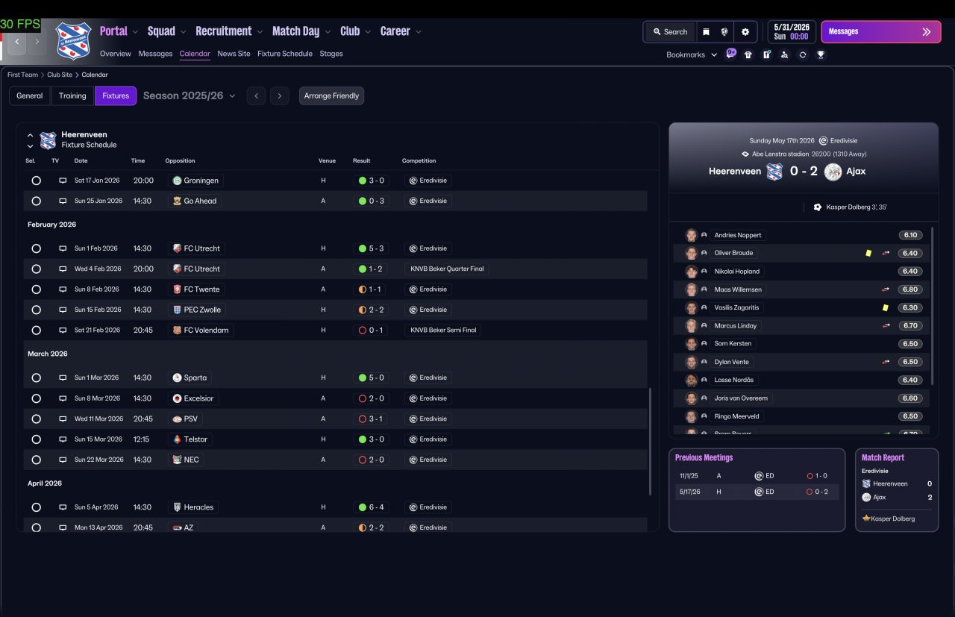Select the Groningen fixture radio button
The height and width of the screenshot is (617, 955).
coord(36,181)
